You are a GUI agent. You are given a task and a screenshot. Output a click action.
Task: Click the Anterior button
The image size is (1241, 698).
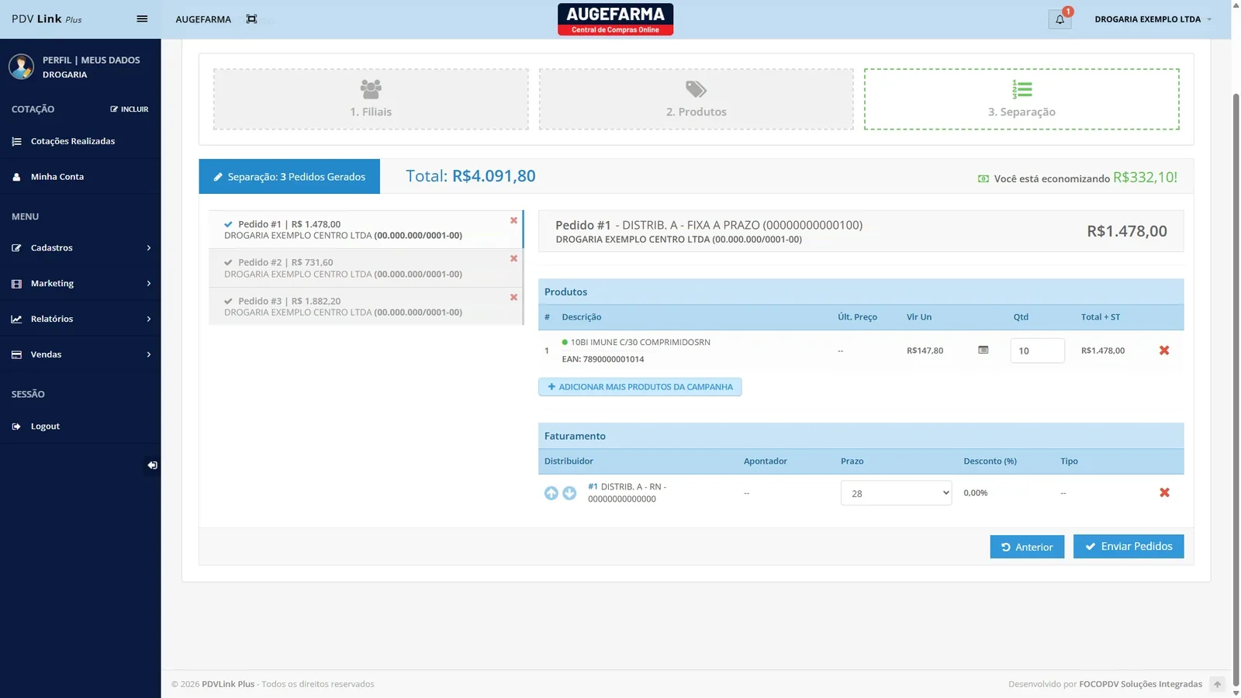[1027, 547]
